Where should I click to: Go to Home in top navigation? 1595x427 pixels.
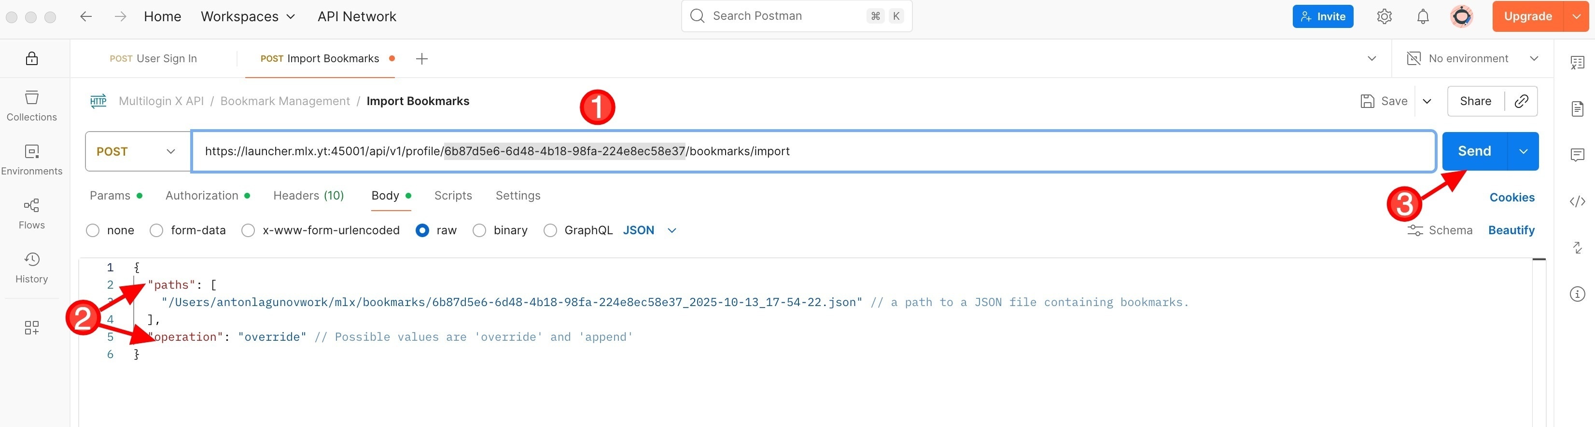162,17
